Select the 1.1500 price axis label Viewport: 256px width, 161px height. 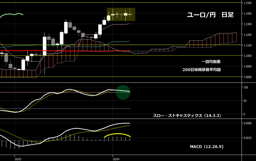[x=248, y=3]
